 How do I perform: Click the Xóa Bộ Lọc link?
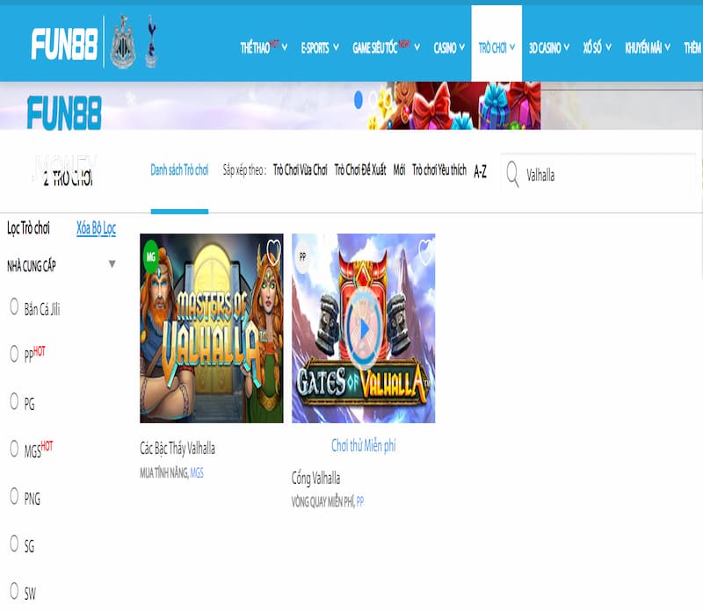[96, 228]
